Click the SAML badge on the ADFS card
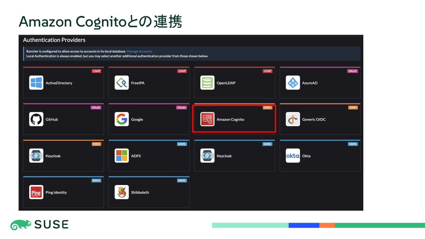 (182, 144)
